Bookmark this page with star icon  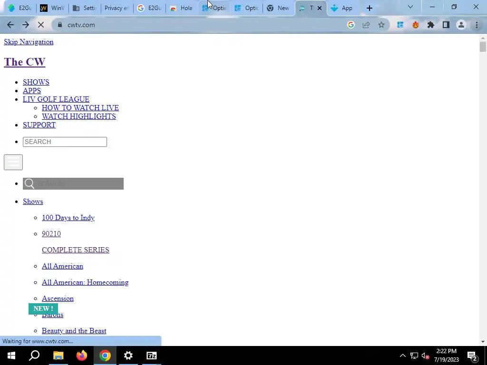[x=381, y=25]
